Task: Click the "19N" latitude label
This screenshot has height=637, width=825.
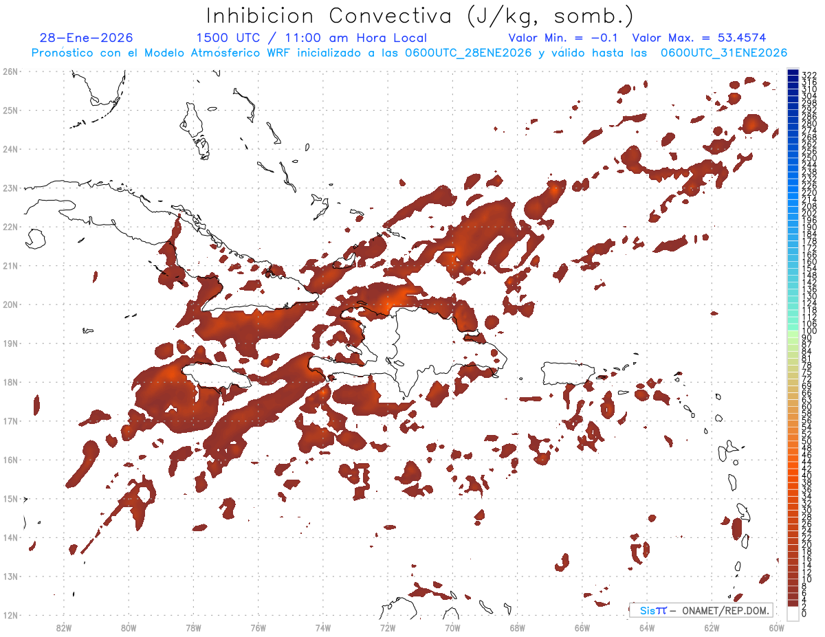Action: tap(10, 343)
